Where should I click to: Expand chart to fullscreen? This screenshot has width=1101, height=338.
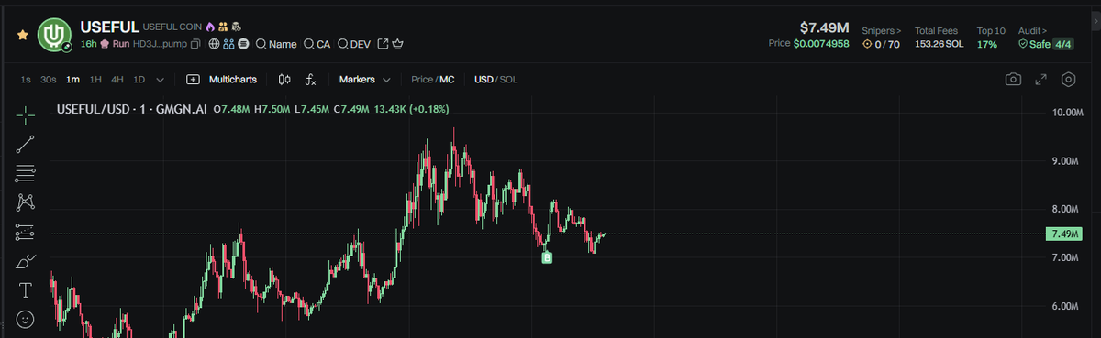click(x=1040, y=80)
